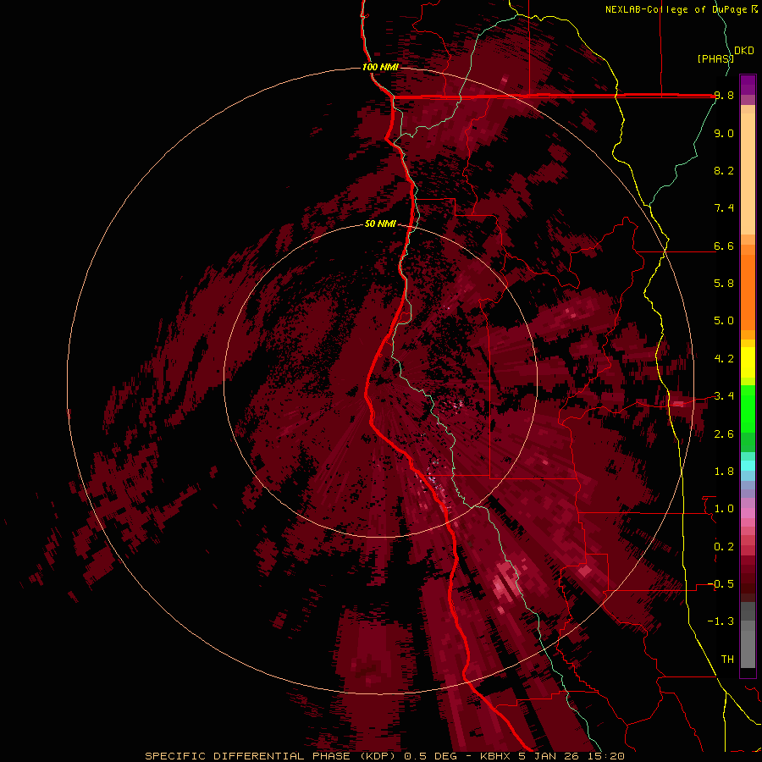
Task: Click the 15:20 time stamp
Action: [605, 756]
